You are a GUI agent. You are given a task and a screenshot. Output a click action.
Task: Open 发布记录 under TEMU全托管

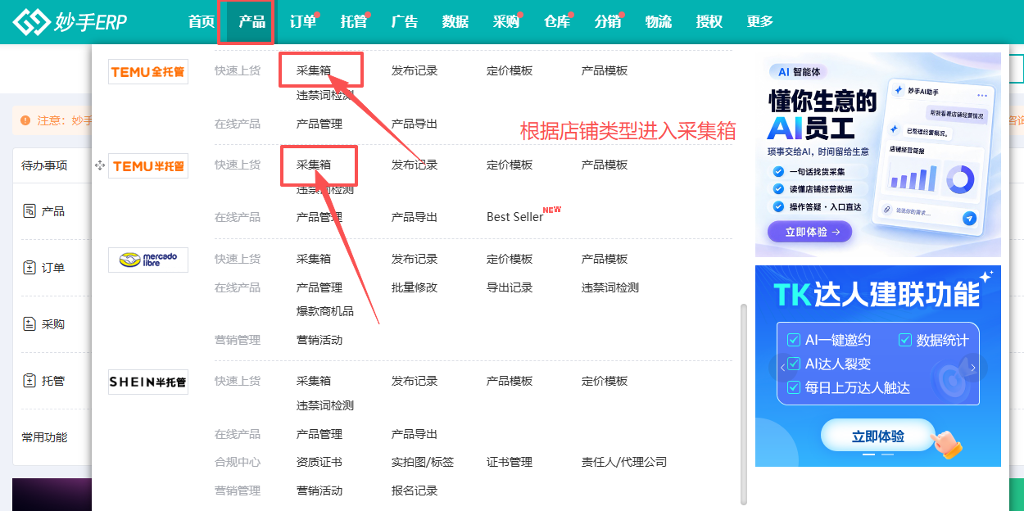click(415, 70)
